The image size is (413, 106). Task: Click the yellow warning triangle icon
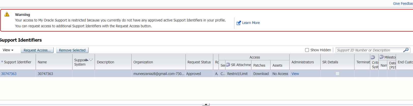(7, 14)
